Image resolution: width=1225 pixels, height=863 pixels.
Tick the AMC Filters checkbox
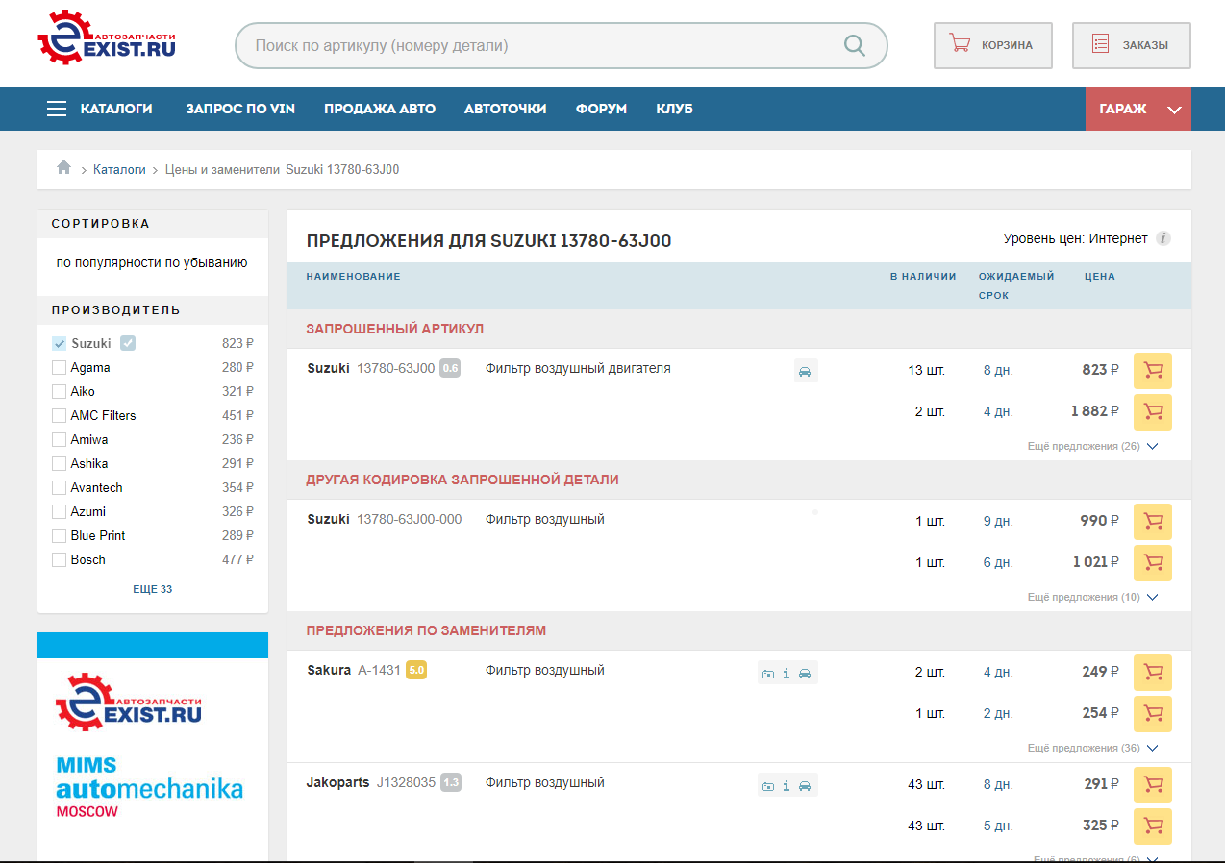pyautogui.click(x=60, y=415)
